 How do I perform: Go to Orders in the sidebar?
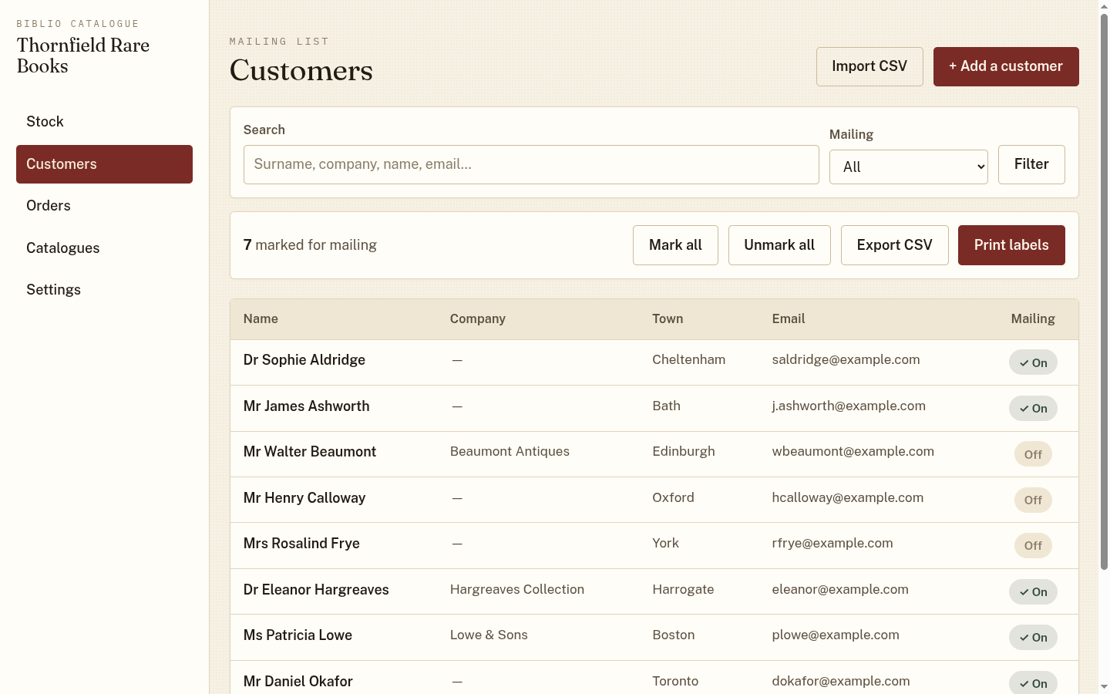pos(104,206)
